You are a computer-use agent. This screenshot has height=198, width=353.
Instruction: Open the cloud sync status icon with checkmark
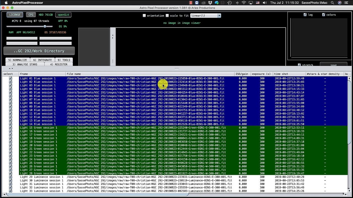[217, 2]
